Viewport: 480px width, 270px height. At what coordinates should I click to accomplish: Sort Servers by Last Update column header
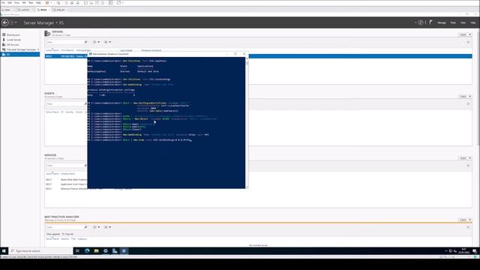(127, 50)
